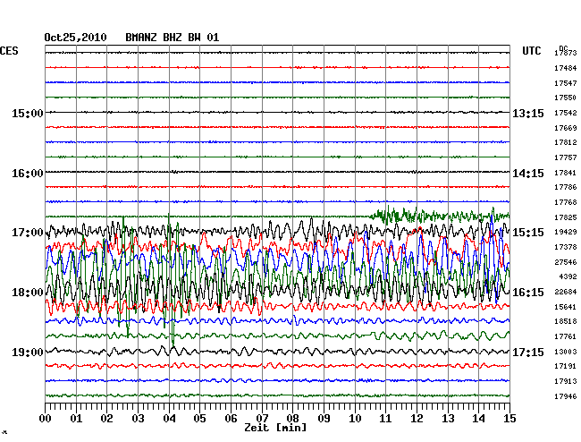Click the '17:00' local time label
The image size is (581, 442).
click(28, 233)
